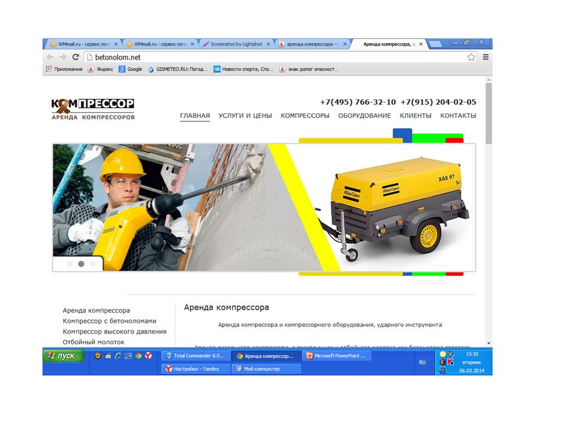Viewport: 567px width, 425px height.
Task: Open Microsoft PowerPoint taskbar button
Action: coord(336,355)
